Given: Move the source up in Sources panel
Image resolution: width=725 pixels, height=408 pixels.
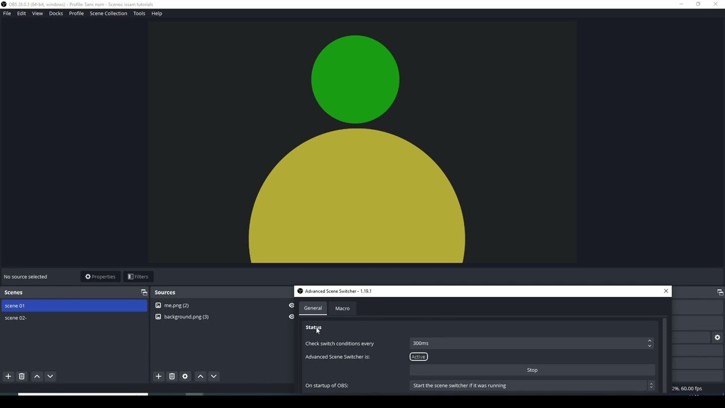Looking at the screenshot, I should [201, 376].
